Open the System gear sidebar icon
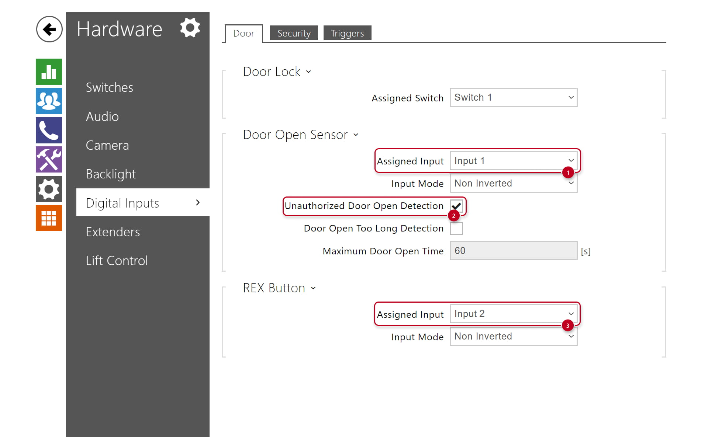708x442 pixels. tap(49, 189)
